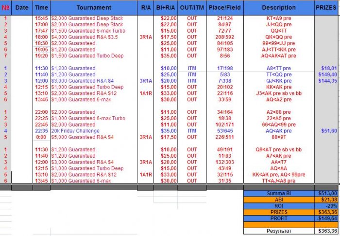
Task: Click the Q9<AT pre sb vs bb cell
Action: tap(279, 149)
